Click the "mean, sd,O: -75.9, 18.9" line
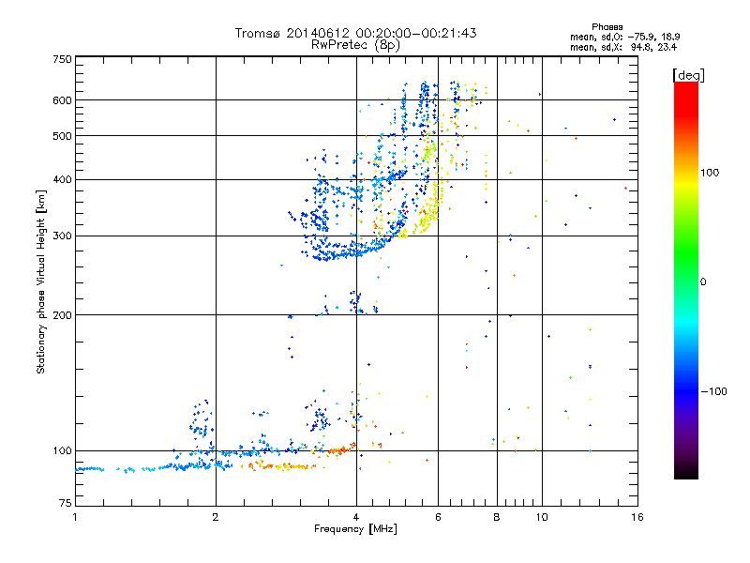Viewport: 750px width, 563px height. pos(624,37)
